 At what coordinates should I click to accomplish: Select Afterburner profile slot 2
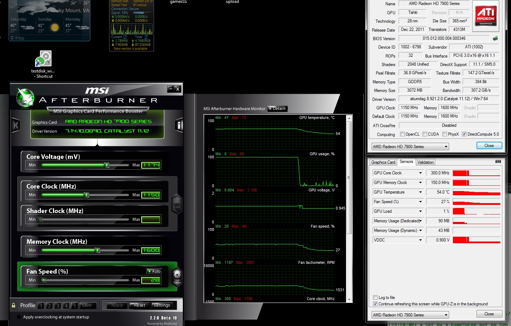(49, 306)
